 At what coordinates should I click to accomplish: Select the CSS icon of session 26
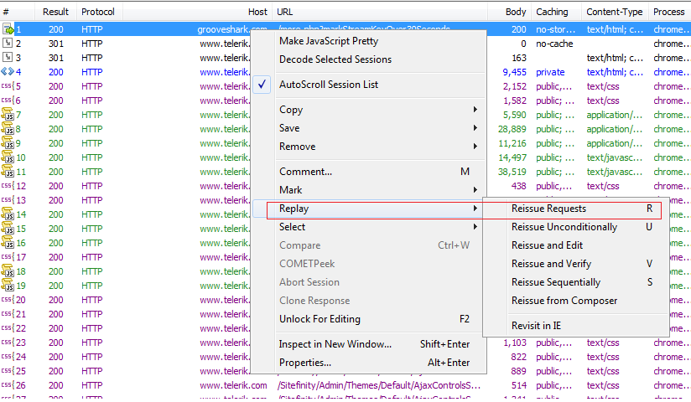click(8, 384)
